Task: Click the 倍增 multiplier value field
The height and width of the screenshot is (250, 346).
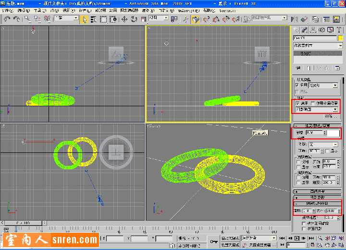Action: pyautogui.click(x=313, y=132)
